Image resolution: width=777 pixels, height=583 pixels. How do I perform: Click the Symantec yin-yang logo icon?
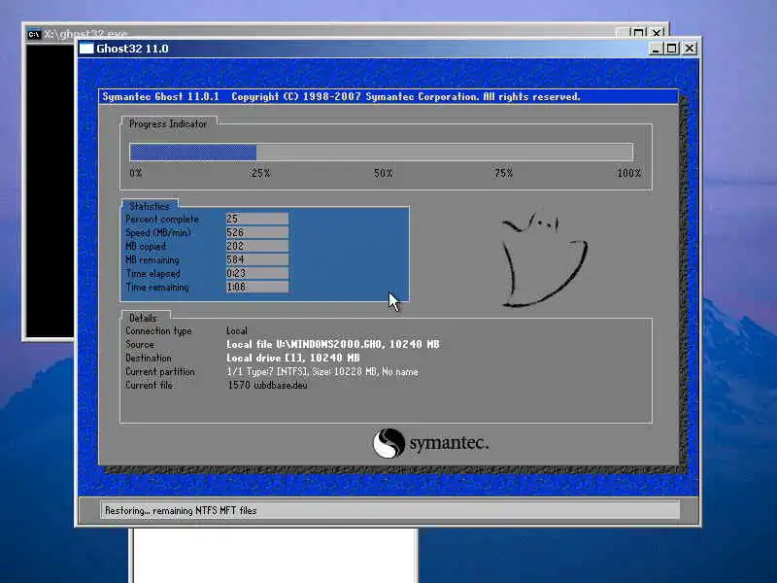coord(388,443)
